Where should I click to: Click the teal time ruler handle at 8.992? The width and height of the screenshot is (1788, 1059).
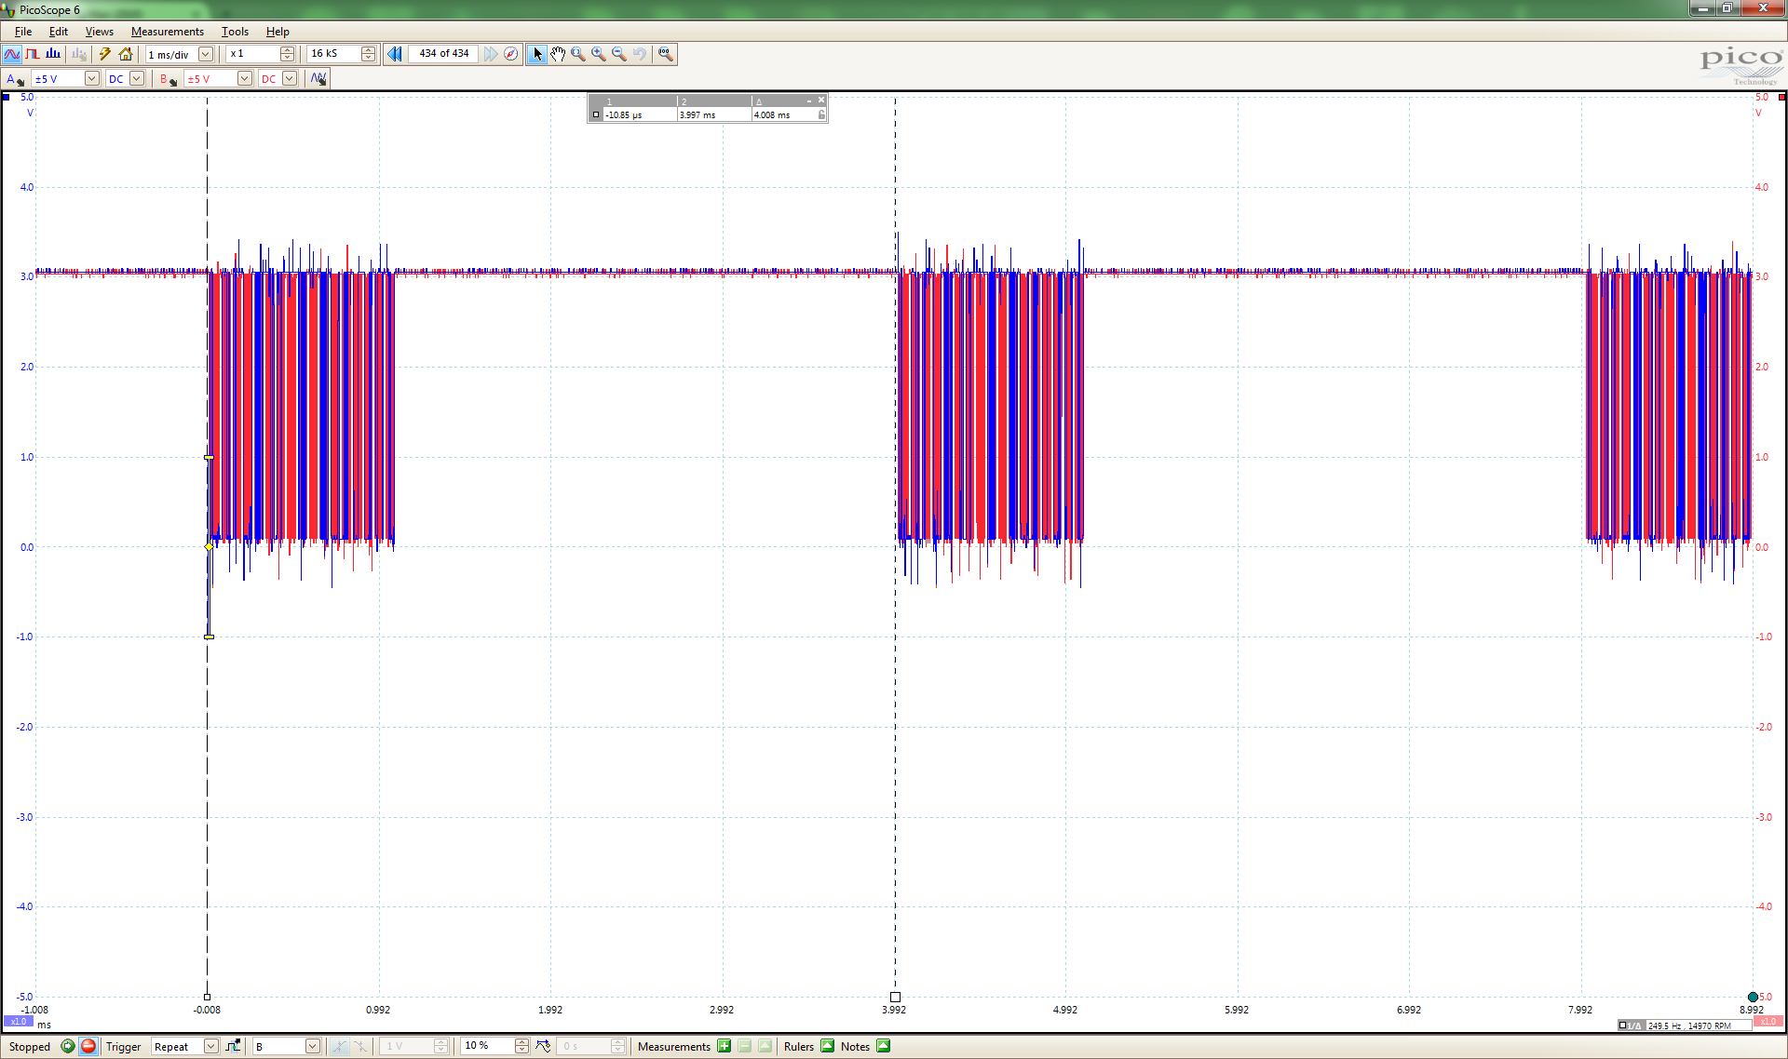(1753, 997)
